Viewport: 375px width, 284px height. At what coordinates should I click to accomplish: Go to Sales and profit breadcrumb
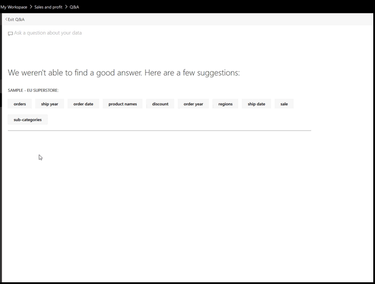click(x=48, y=7)
